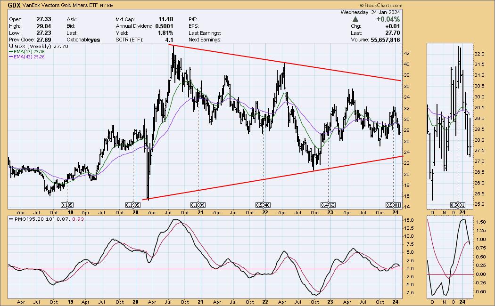
Task: Click the GDX ticker symbol in the header
Action: (x=14, y=5)
